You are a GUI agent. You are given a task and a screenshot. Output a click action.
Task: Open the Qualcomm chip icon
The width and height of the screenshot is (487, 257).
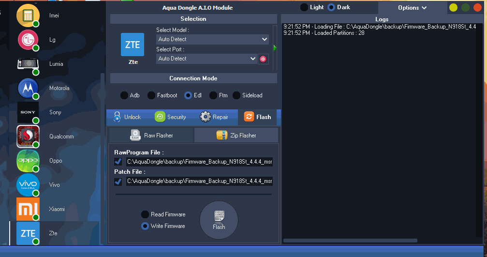point(28,136)
